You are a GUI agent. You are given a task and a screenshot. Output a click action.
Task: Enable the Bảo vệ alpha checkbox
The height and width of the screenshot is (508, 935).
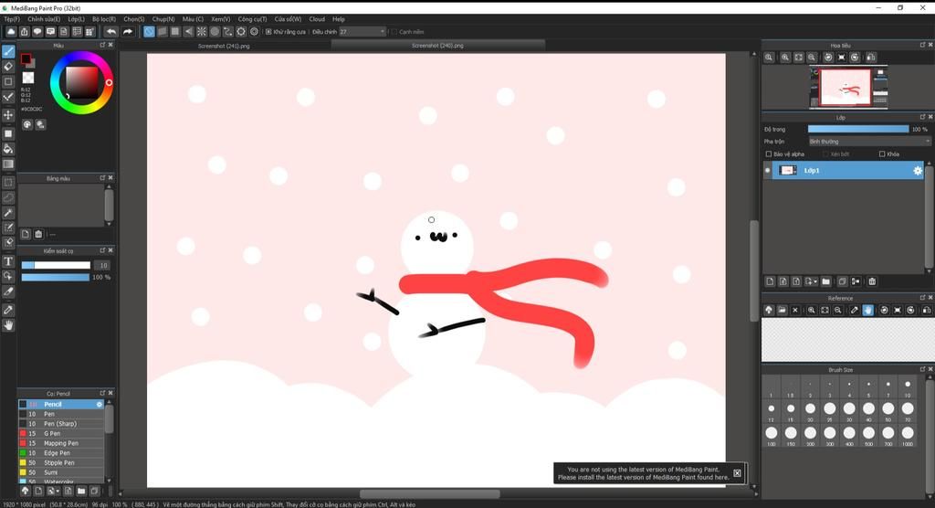[769, 154]
